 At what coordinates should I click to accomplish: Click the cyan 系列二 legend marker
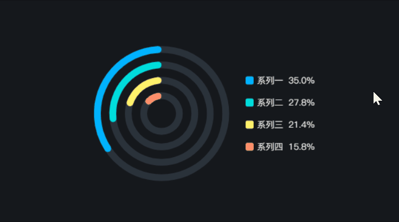point(249,103)
